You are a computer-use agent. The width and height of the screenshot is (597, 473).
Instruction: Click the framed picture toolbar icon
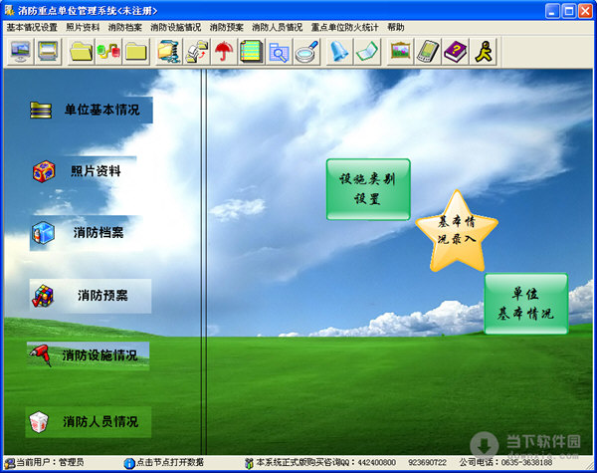(400, 51)
